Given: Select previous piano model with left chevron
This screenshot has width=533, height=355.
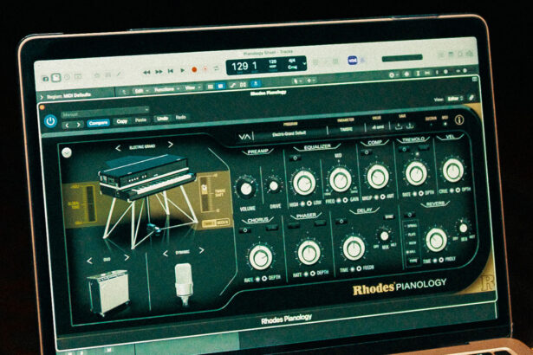Looking at the screenshot, I should click(x=118, y=148).
